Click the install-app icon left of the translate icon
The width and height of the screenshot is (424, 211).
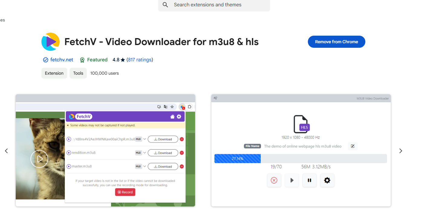coord(159,107)
